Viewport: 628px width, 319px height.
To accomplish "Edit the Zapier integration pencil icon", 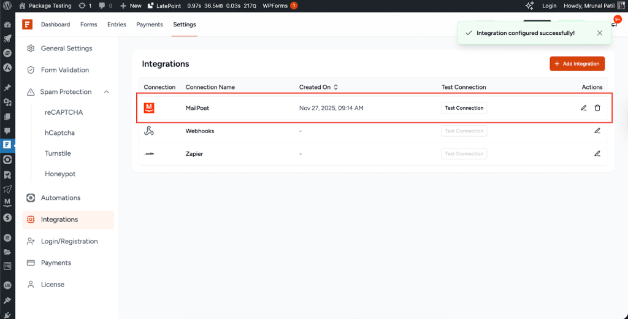I will 597,153.
